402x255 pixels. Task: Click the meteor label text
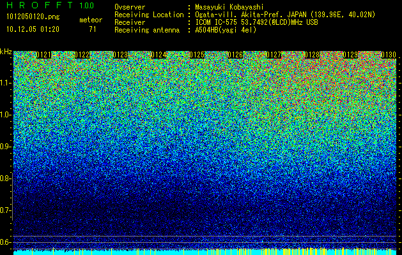91,20
